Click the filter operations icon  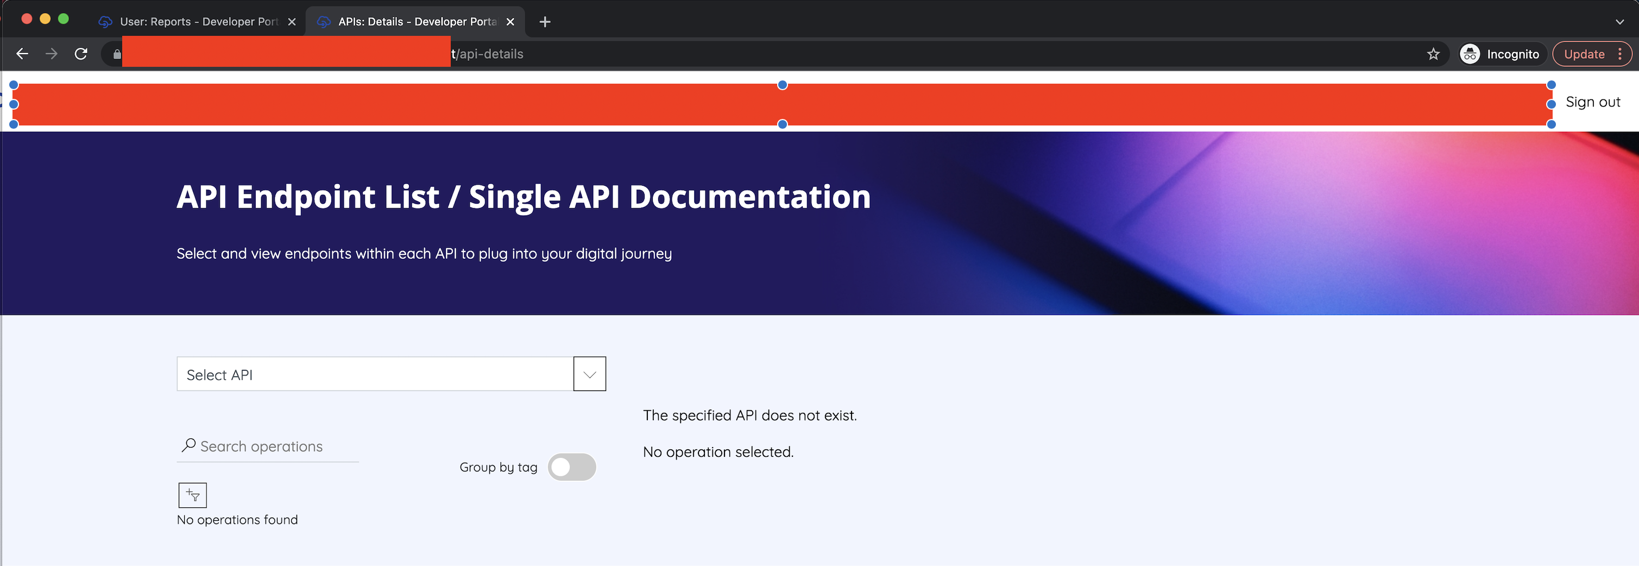pyautogui.click(x=192, y=495)
